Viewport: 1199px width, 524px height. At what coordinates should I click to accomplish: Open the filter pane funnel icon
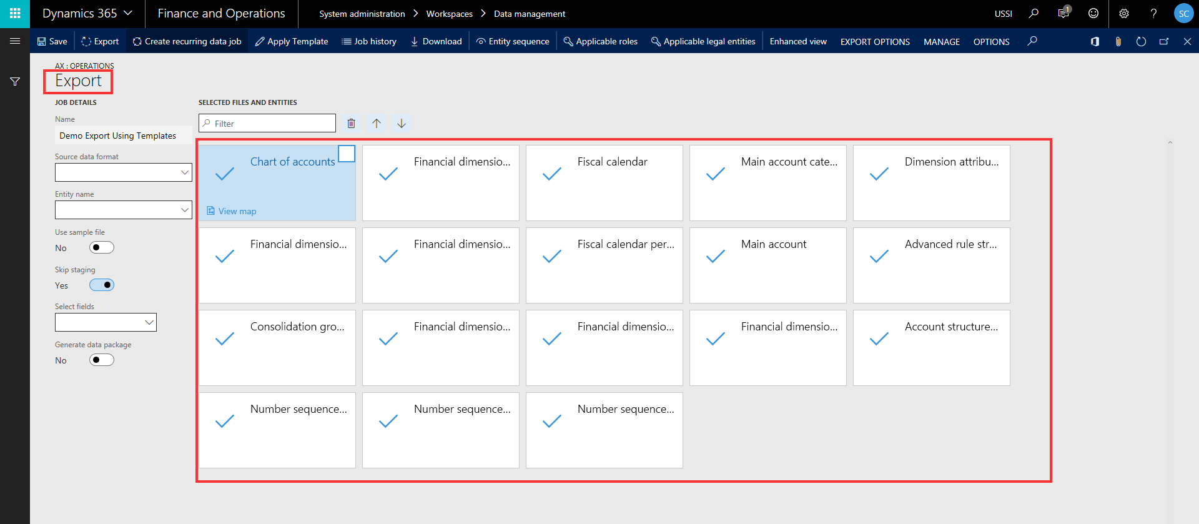[x=15, y=82]
